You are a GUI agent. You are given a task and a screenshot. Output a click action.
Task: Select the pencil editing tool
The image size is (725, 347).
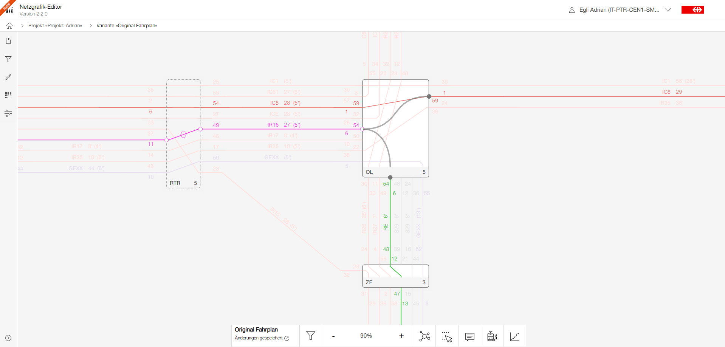8,77
